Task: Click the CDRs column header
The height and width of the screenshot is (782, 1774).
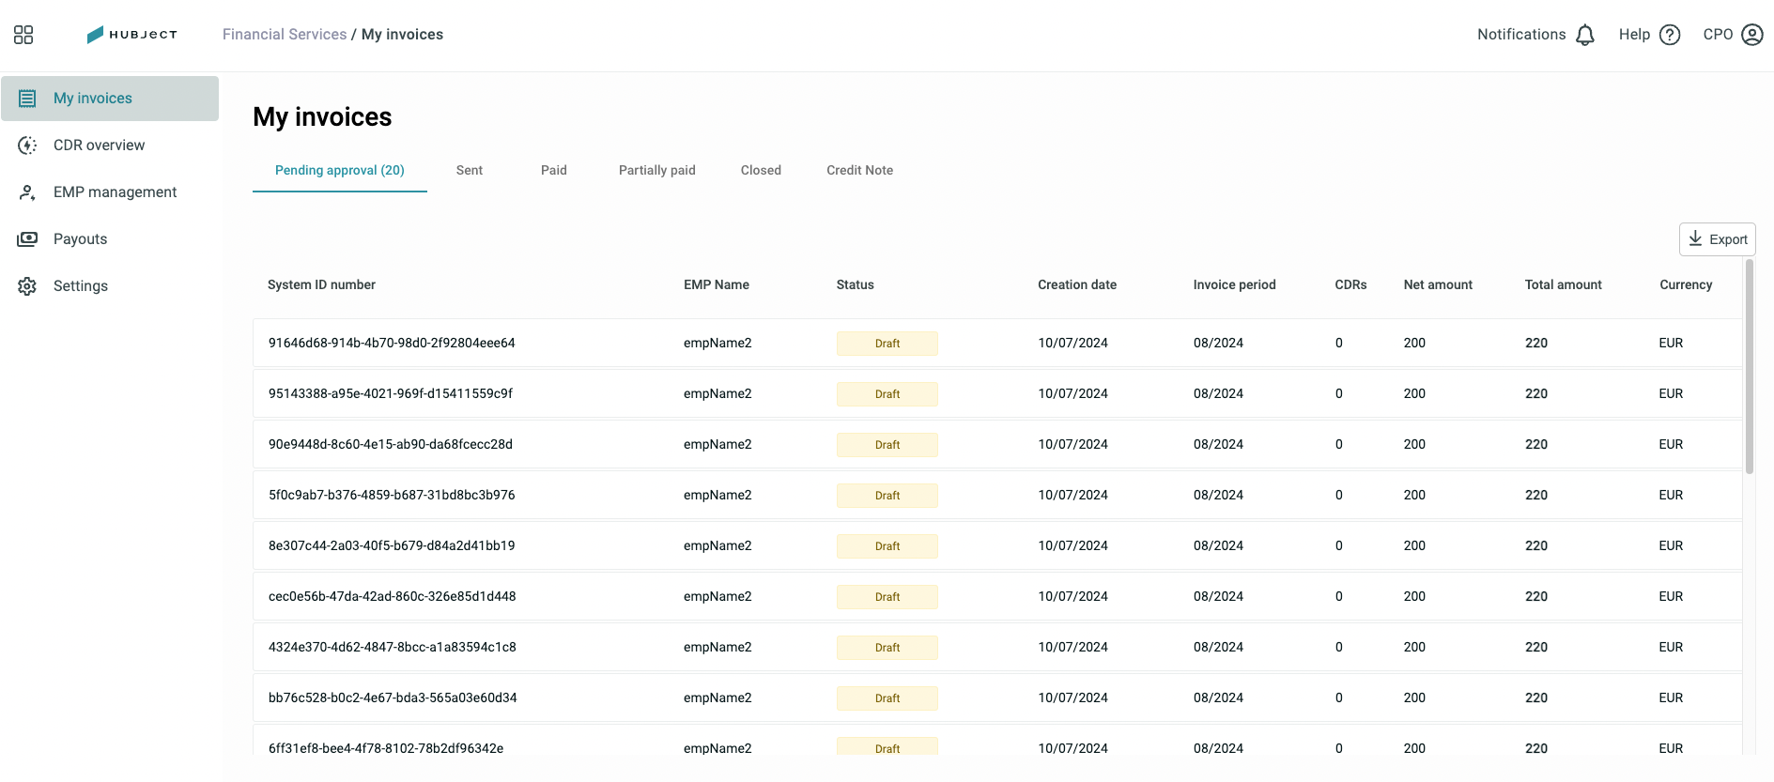Action: (1350, 285)
